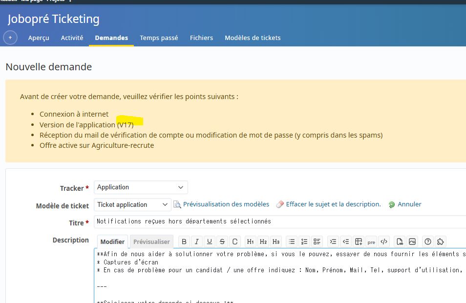Insert a numbered list
The image size is (466, 303).
coord(304,242)
